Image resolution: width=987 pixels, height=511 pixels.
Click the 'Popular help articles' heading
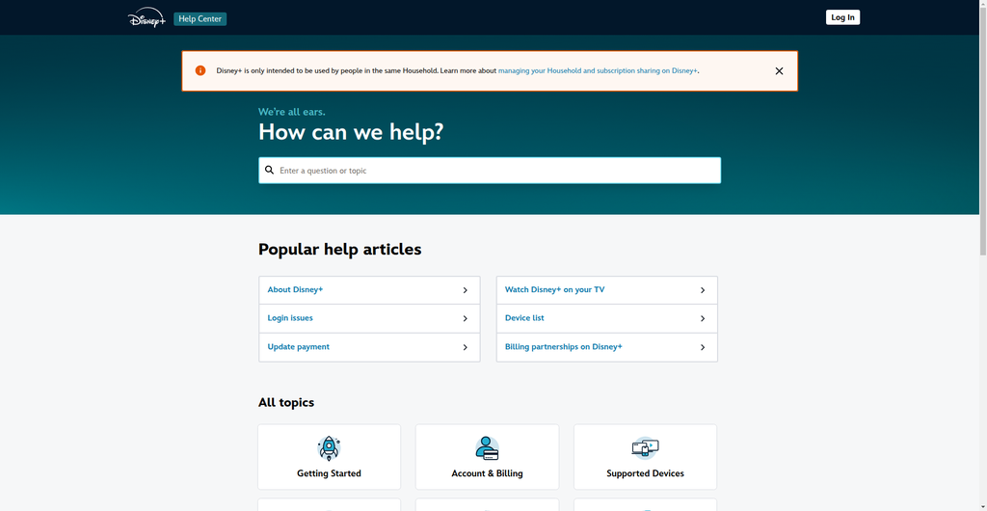(340, 249)
